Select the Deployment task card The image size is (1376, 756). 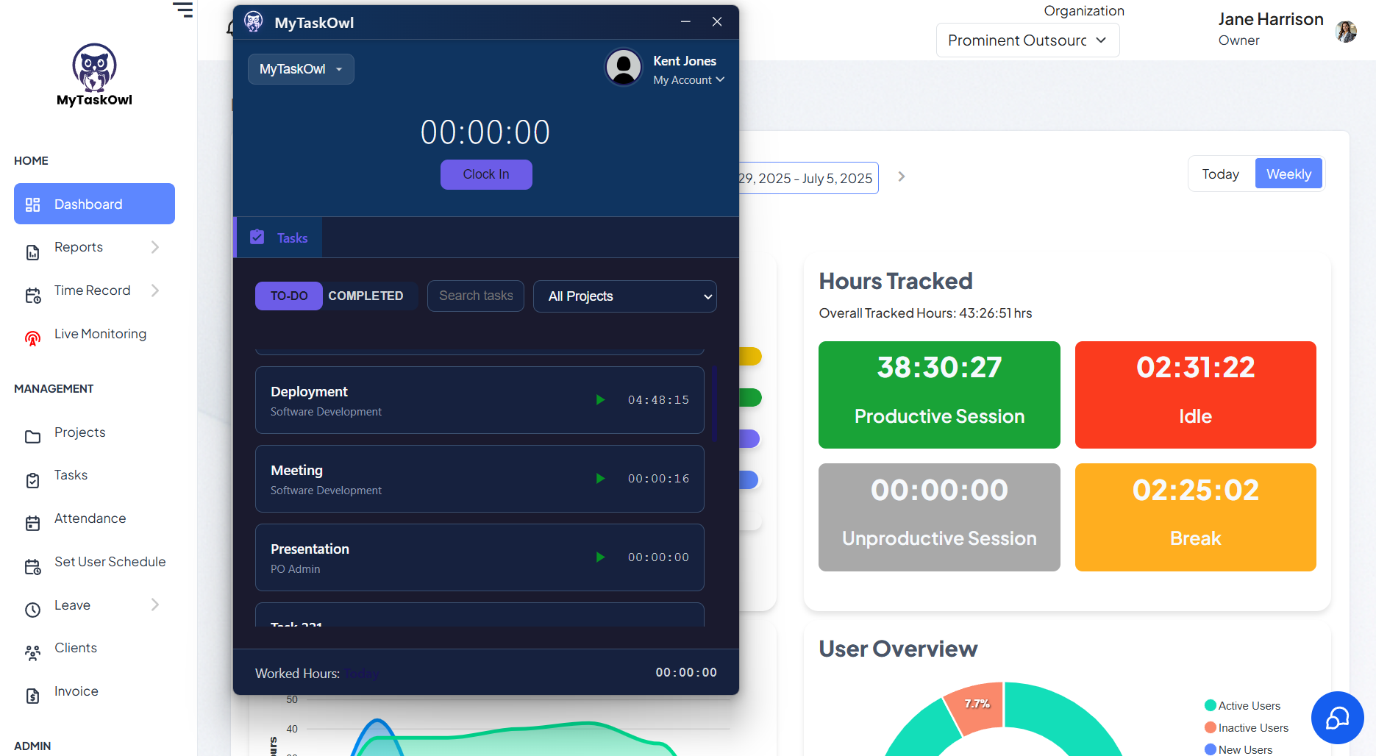point(480,400)
